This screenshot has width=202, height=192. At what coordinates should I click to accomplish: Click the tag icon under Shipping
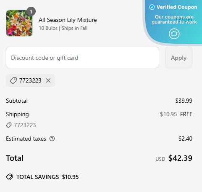(9, 125)
